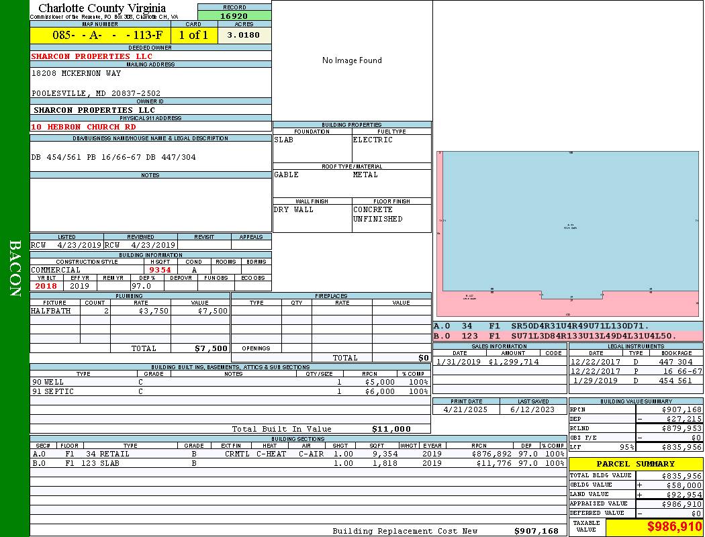
Task: Click the card '1 of 1' indicator
Action: click(x=194, y=35)
